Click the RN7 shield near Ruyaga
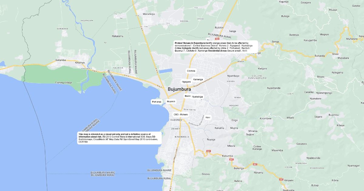364x191 pixels. tap(208, 151)
